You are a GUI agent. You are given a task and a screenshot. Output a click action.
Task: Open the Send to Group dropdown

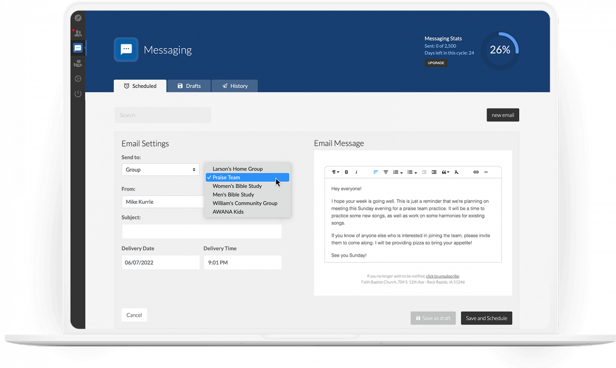[x=160, y=169]
